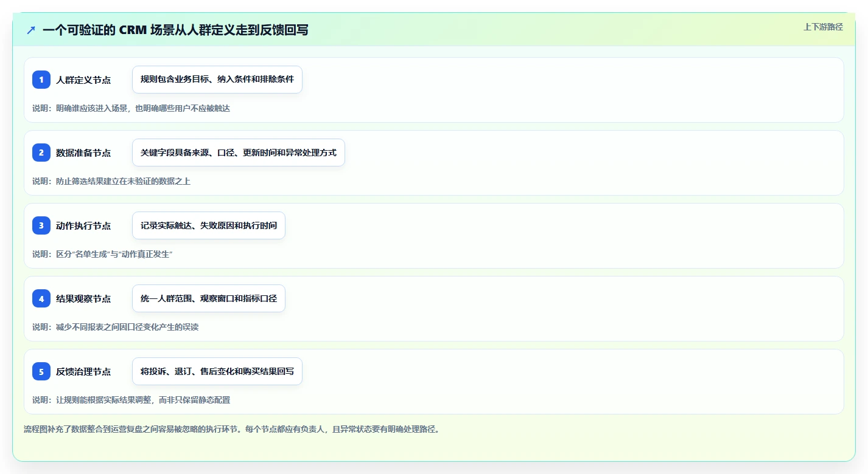Screen dimensions: 868x474
Task: Click the 反馈治理节点 label
Action: (83, 371)
